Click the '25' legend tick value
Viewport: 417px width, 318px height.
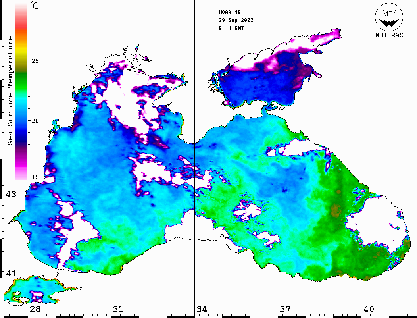click(x=35, y=61)
